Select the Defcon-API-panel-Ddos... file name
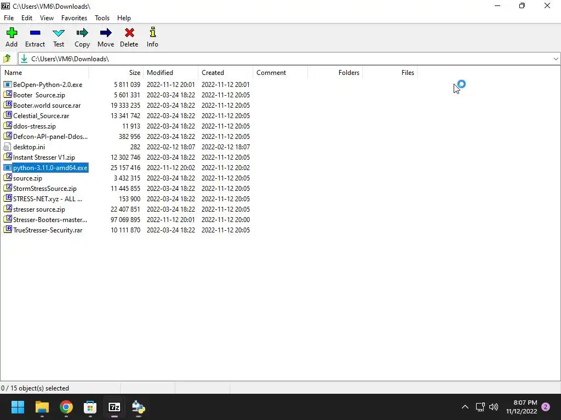 50,136
